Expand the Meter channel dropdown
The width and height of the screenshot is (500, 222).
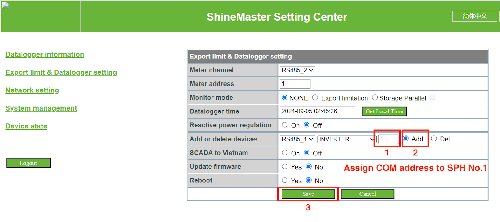click(297, 70)
